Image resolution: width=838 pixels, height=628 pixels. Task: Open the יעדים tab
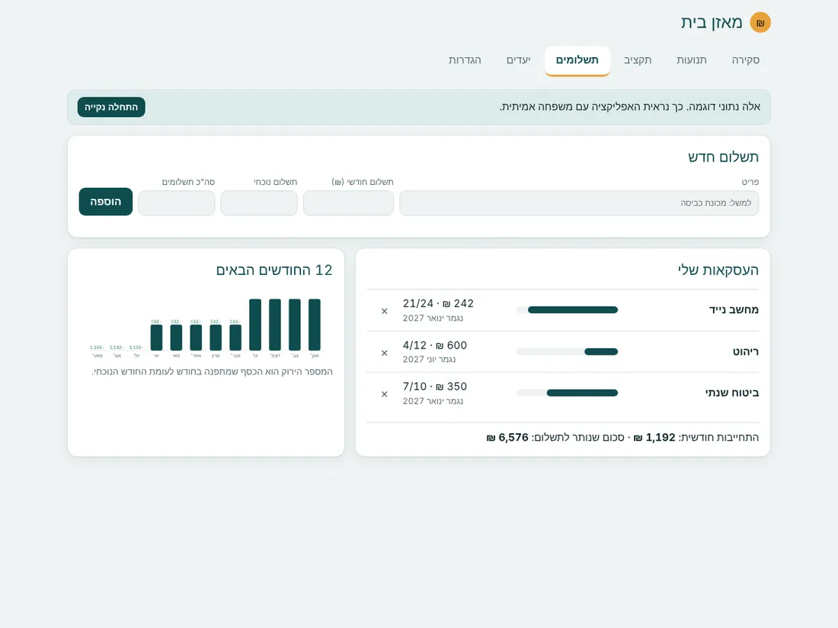tap(518, 60)
